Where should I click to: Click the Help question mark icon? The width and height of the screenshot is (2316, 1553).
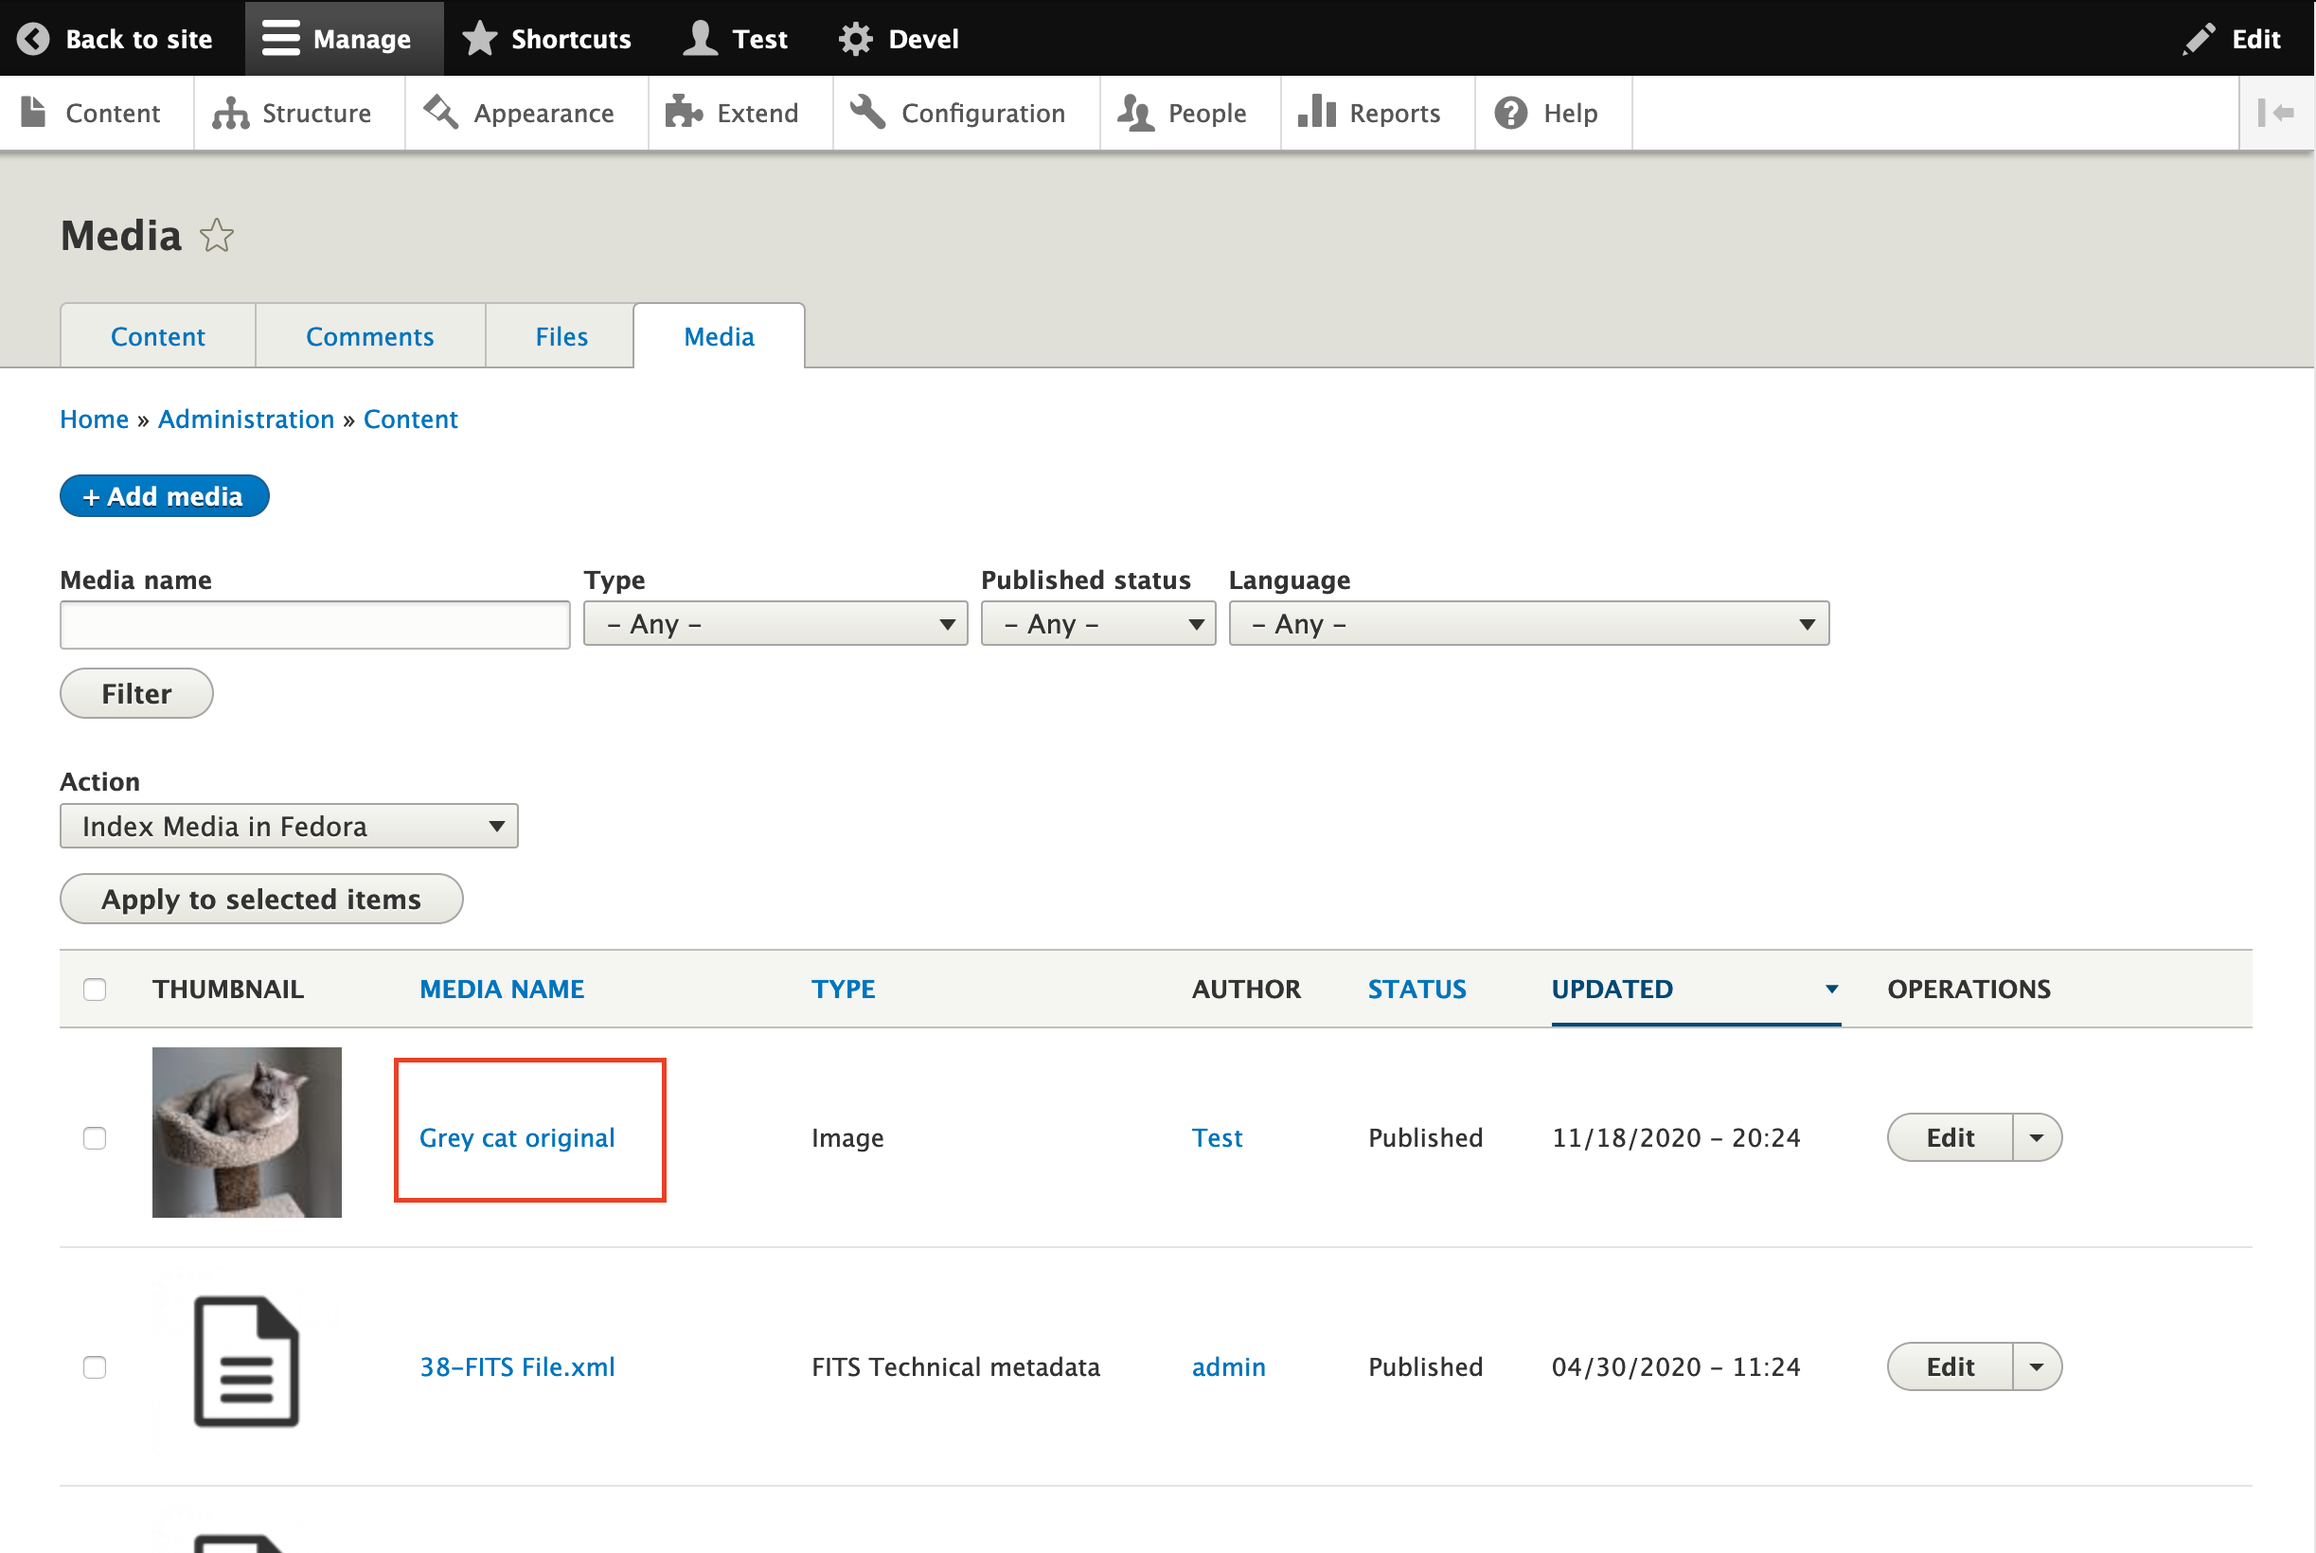pyautogui.click(x=1511, y=113)
